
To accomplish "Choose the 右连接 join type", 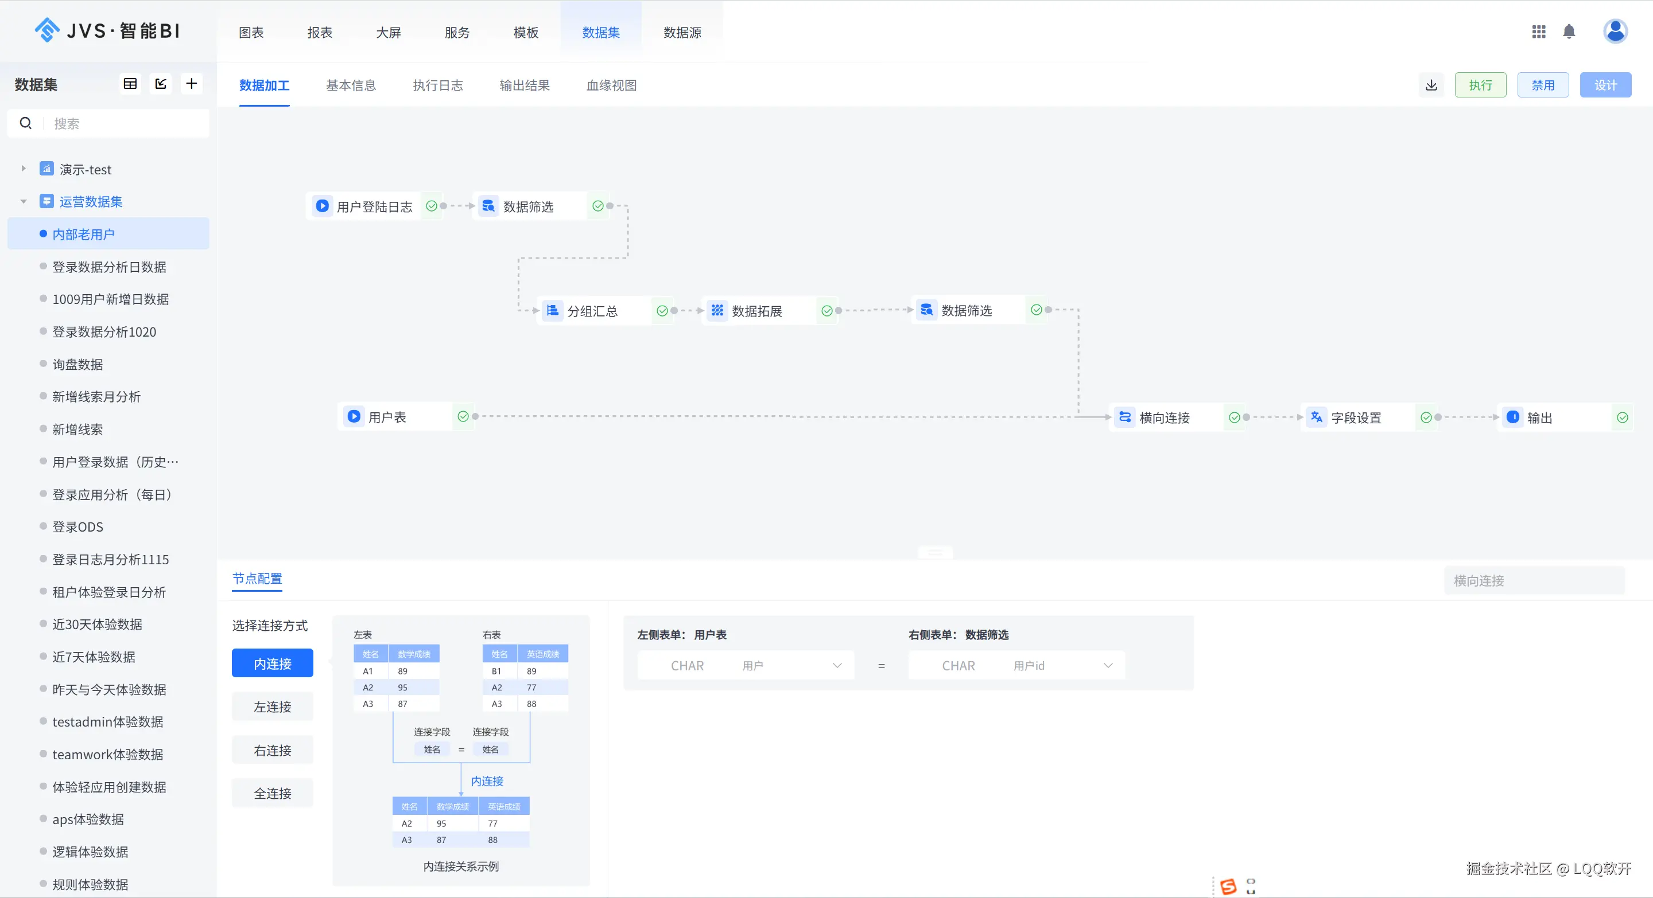I will click(x=272, y=751).
